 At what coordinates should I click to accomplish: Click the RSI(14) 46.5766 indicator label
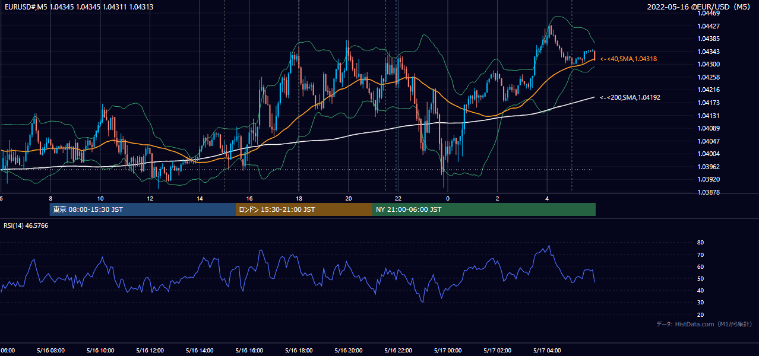pos(26,225)
